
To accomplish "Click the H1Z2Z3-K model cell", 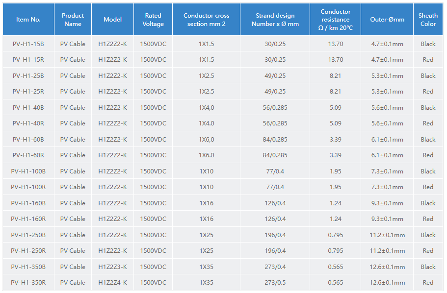I will (x=112, y=267).
